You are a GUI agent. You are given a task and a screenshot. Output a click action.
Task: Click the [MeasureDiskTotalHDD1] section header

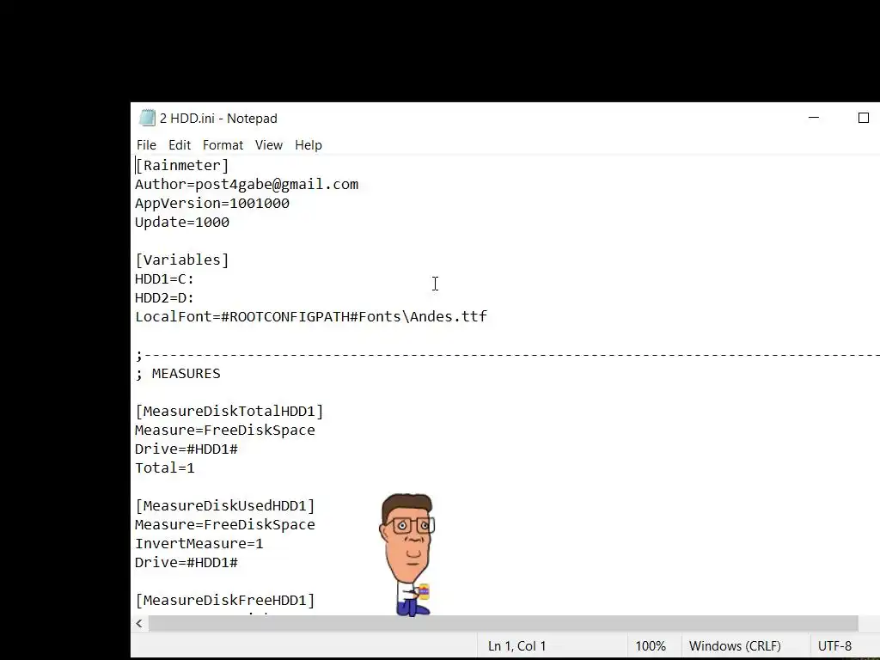coord(229,411)
